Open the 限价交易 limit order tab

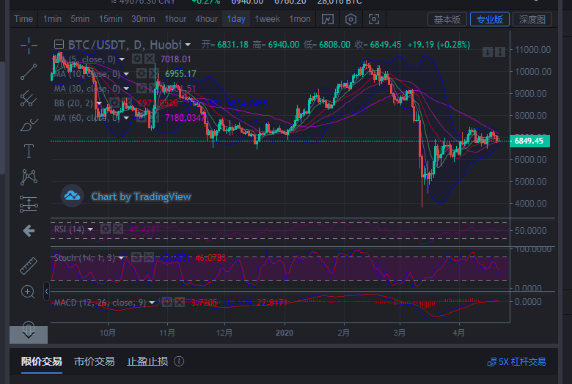click(x=41, y=361)
